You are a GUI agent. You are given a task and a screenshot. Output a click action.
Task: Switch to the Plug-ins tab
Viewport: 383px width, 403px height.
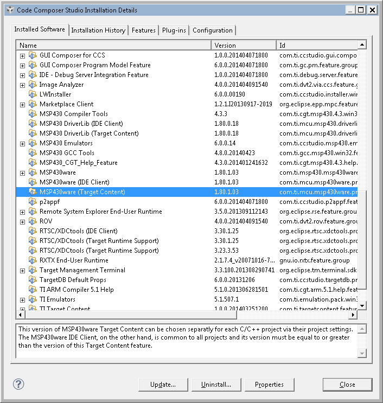[174, 30]
